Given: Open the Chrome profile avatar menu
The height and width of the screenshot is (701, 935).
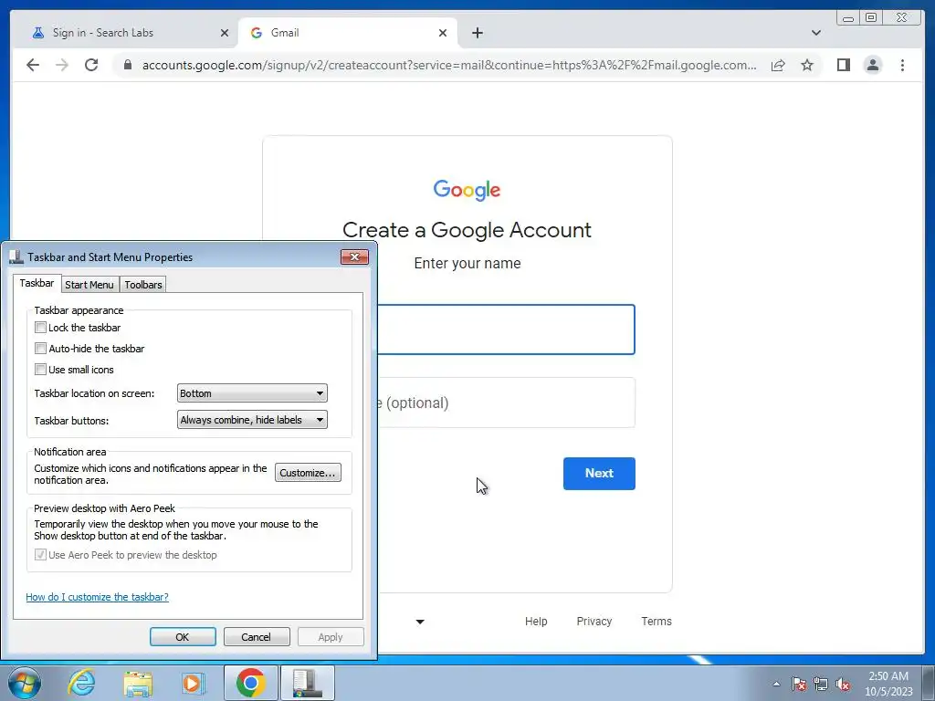Looking at the screenshot, I should pos(872,65).
